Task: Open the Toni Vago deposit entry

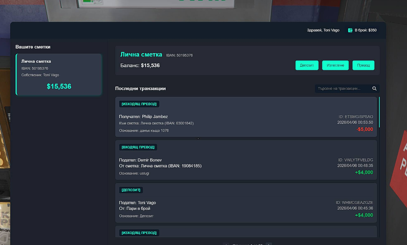Action: [x=246, y=202]
